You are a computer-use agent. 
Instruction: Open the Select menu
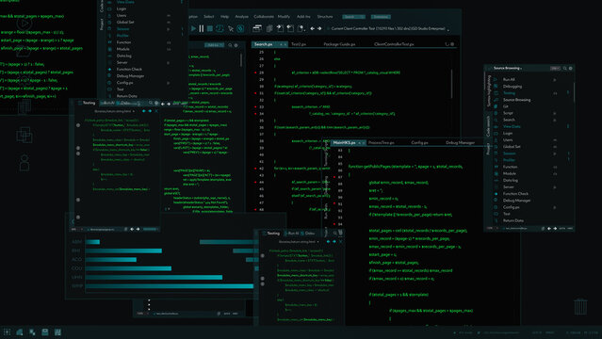(x=209, y=17)
